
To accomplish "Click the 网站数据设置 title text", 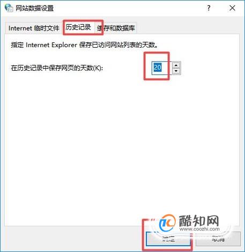I will 34,8.
